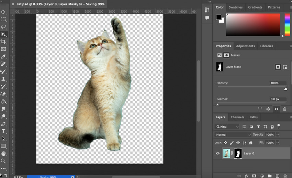This screenshot has height=178, width=292.
Task: Click the Layer 0 mask thumbnail
Action: (x=238, y=153)
